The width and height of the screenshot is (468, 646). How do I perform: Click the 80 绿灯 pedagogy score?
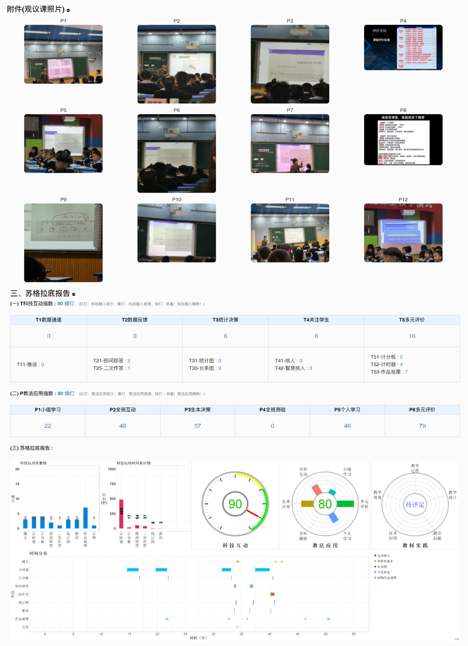point(66,393)
